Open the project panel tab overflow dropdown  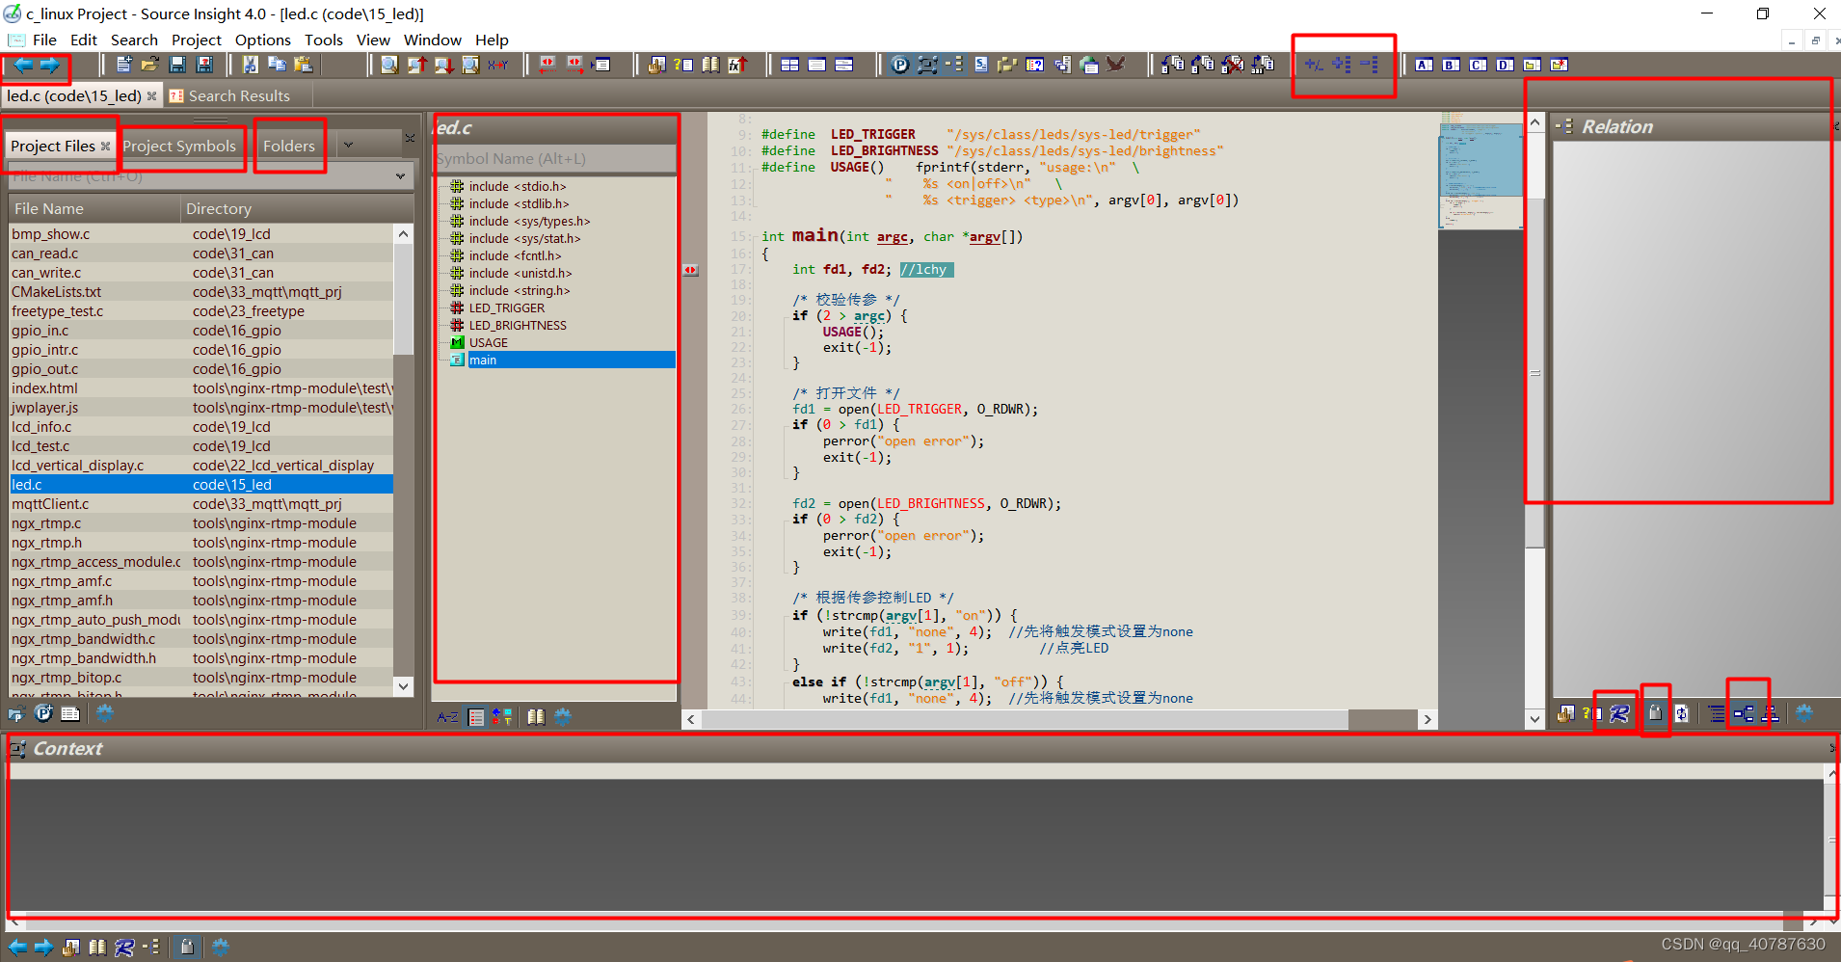pyautogui.click(x=348, y=146)
